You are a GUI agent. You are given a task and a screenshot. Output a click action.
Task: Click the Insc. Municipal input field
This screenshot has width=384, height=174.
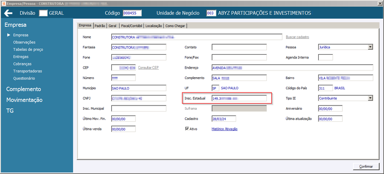pyautogui.click(x=139, y=108)
